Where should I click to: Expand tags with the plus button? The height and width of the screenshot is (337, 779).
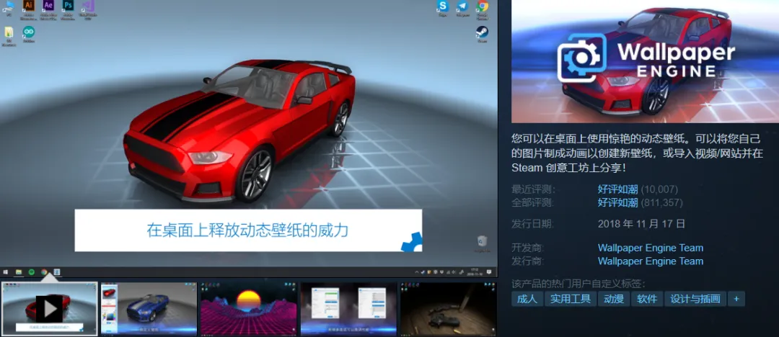736,299
